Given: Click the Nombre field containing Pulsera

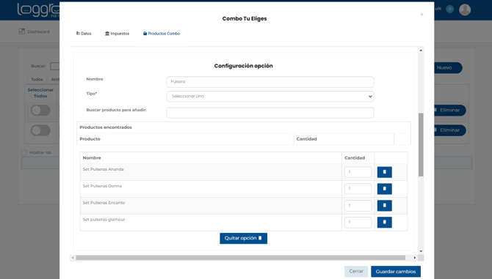Looking at the screenshot, I should click(x=270, y=82).
